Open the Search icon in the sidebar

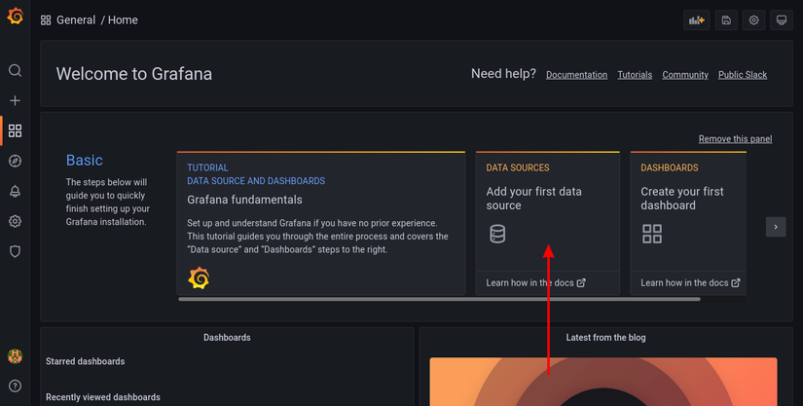[x=15, y=70]
